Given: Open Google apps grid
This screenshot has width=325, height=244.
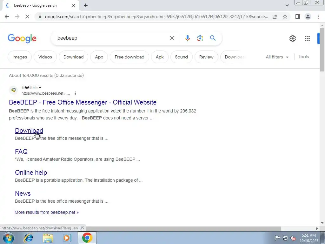Looking at the screenshot, I should pyautogui.click(x=307, y=38).
